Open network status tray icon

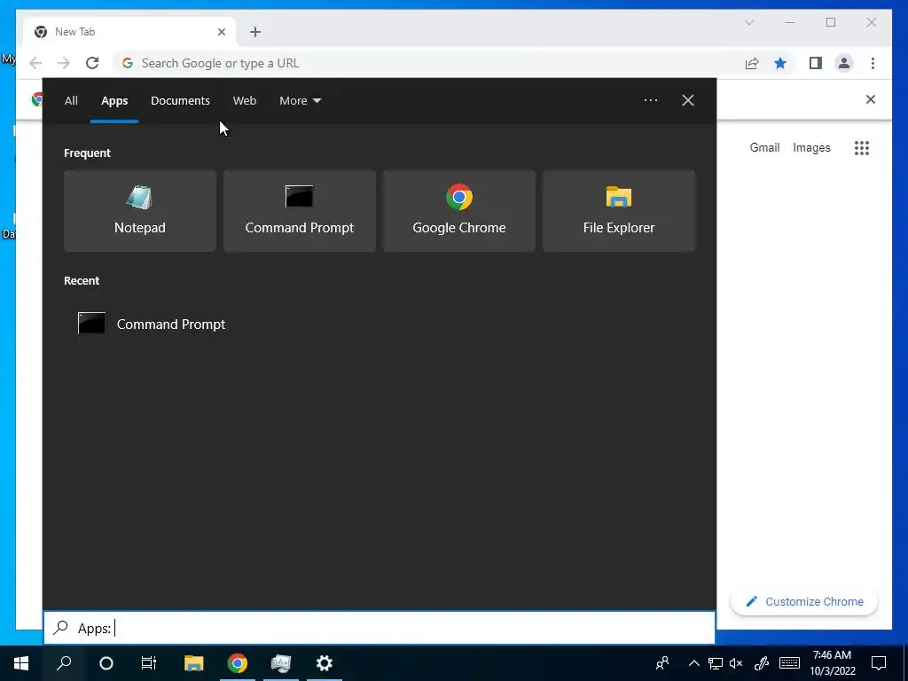click(x=716, y=663)
